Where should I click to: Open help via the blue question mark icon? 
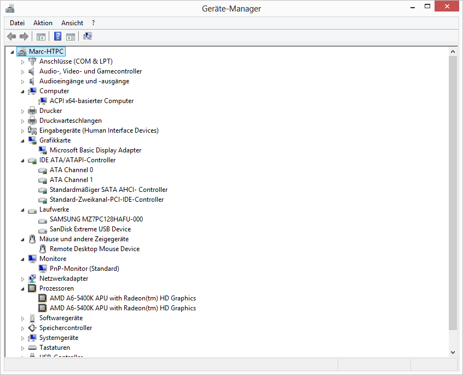click(58, 36)
